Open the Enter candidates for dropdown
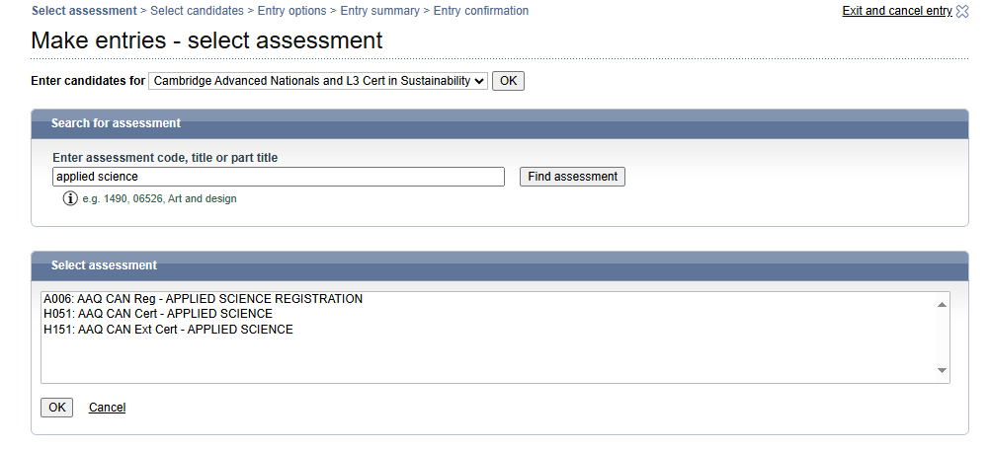This screenshot has height=450, width=990. tap(318, 81)
